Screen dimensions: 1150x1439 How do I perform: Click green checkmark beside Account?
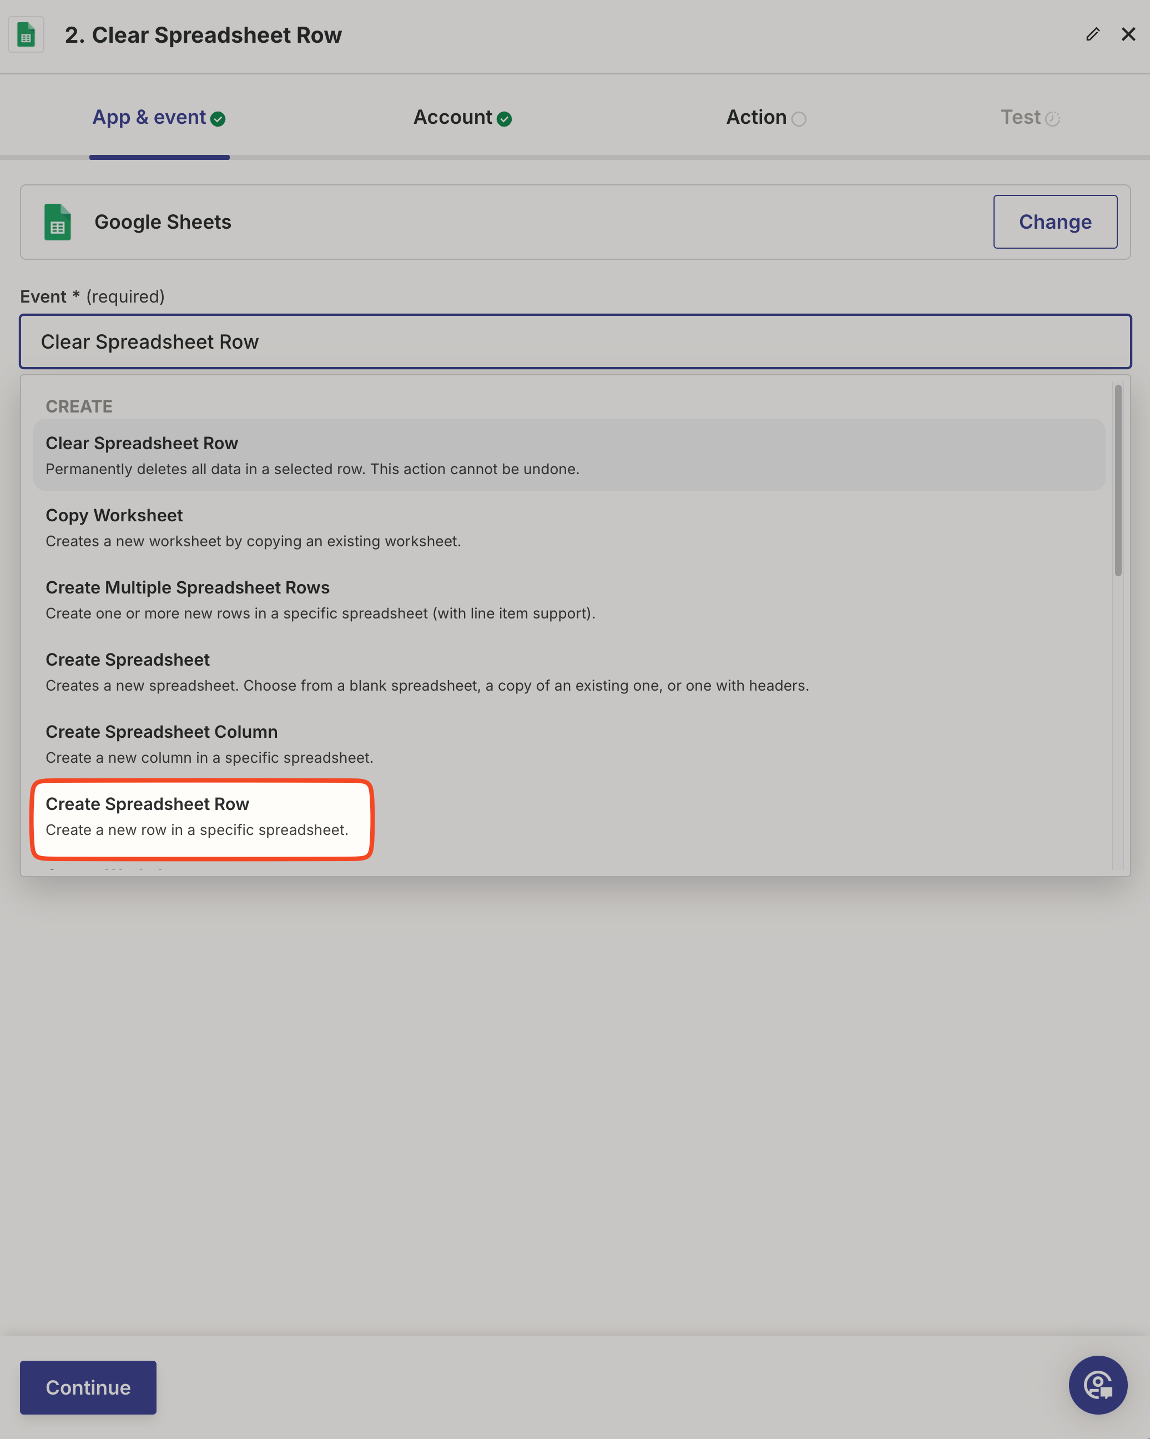[x=505, y=119]
